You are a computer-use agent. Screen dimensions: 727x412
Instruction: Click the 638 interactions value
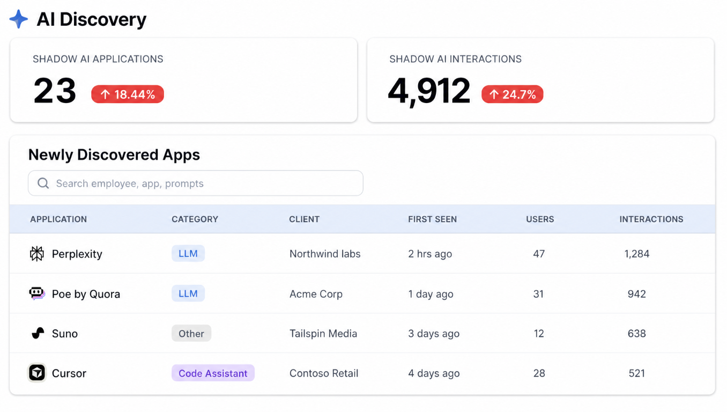[637, 334]
